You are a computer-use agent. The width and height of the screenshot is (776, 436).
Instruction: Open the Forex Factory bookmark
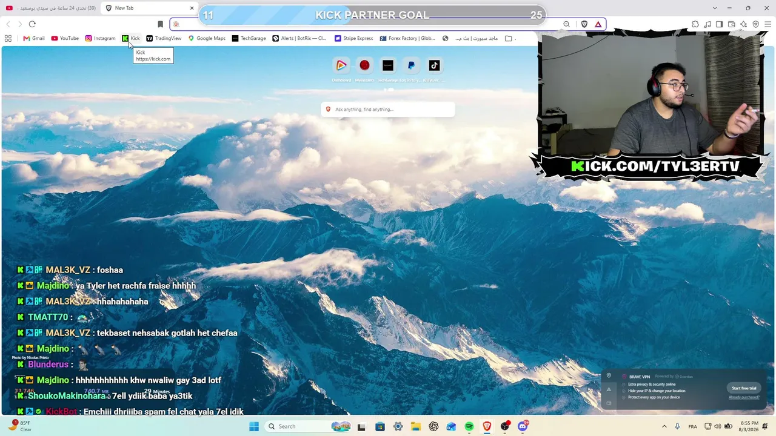[x=407, y=38]
